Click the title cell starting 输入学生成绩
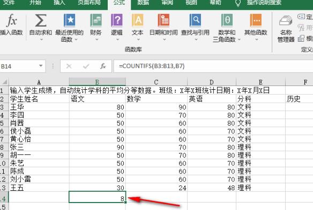Screen dimensions: 313x210 pos(139,90)
